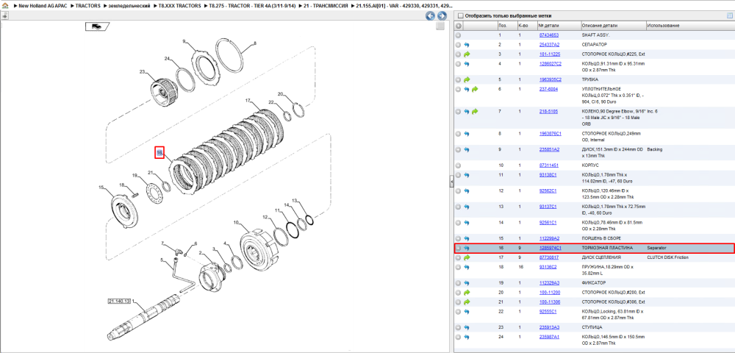Click the blue arrow icon for part 254337A2
The width and height of the screenshot is (735, 353).
tap(467, 45)
